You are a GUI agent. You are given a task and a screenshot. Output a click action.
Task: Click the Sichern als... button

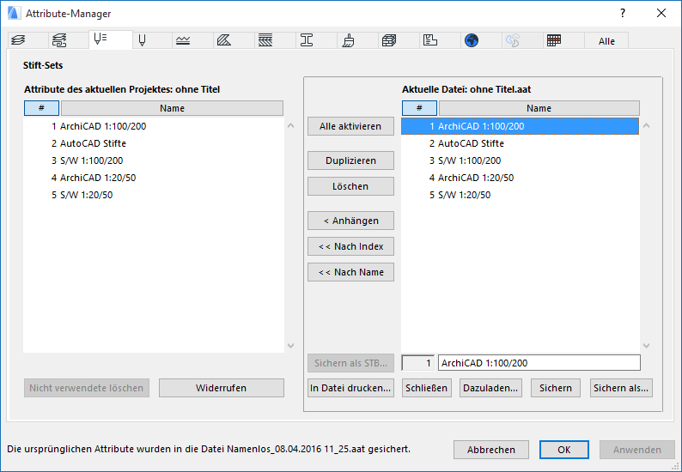pos(621,388)
